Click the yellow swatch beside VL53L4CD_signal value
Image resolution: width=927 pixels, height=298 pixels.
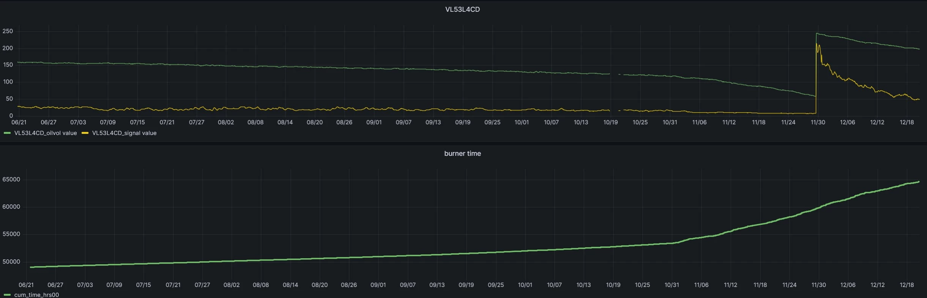(85, 133)
